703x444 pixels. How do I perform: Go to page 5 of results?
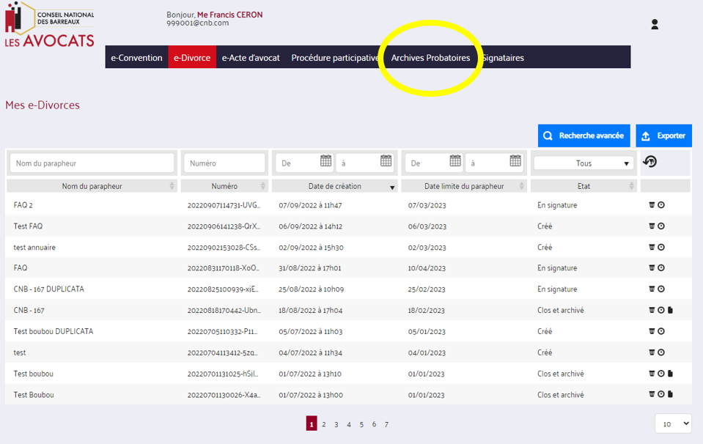click(361, 423)
